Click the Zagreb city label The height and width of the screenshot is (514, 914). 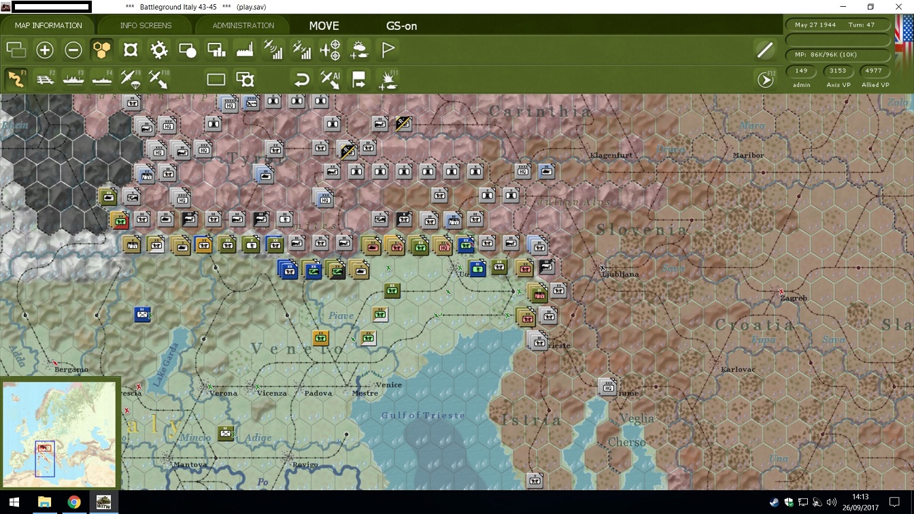pos(794,298)
